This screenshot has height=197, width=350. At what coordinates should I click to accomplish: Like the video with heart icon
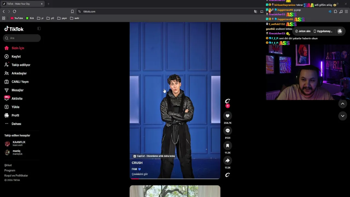227,116
